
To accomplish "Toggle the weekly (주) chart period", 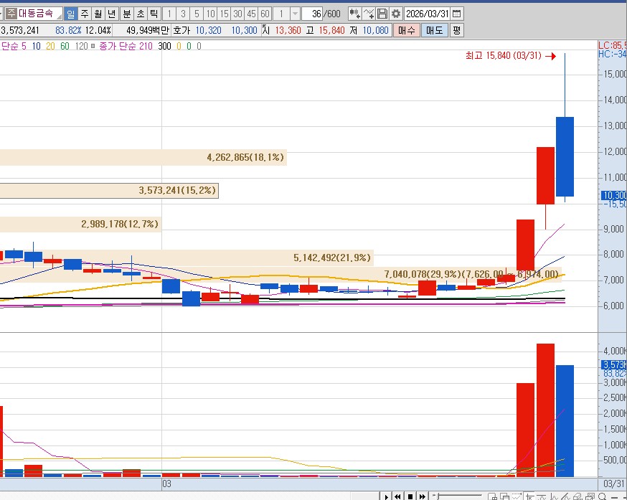I will (84, 14).
